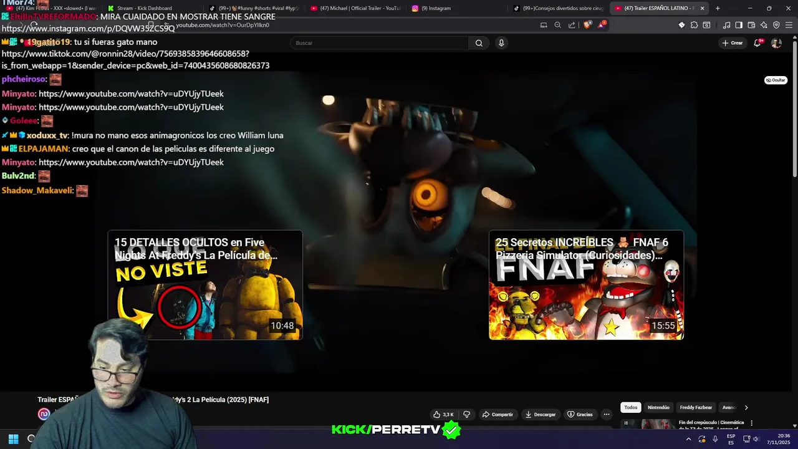
Task: Switch to the #funny #shorts TikTok tab
Action: click(x=254, y=8)
